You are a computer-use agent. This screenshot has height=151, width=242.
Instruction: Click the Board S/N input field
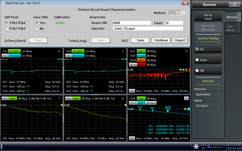(132, 23)
